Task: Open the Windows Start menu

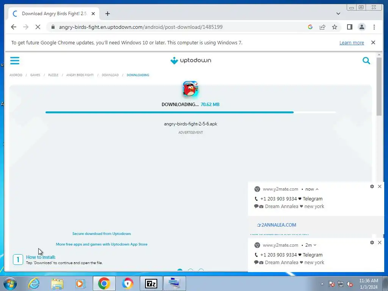Action: [10, 283]
